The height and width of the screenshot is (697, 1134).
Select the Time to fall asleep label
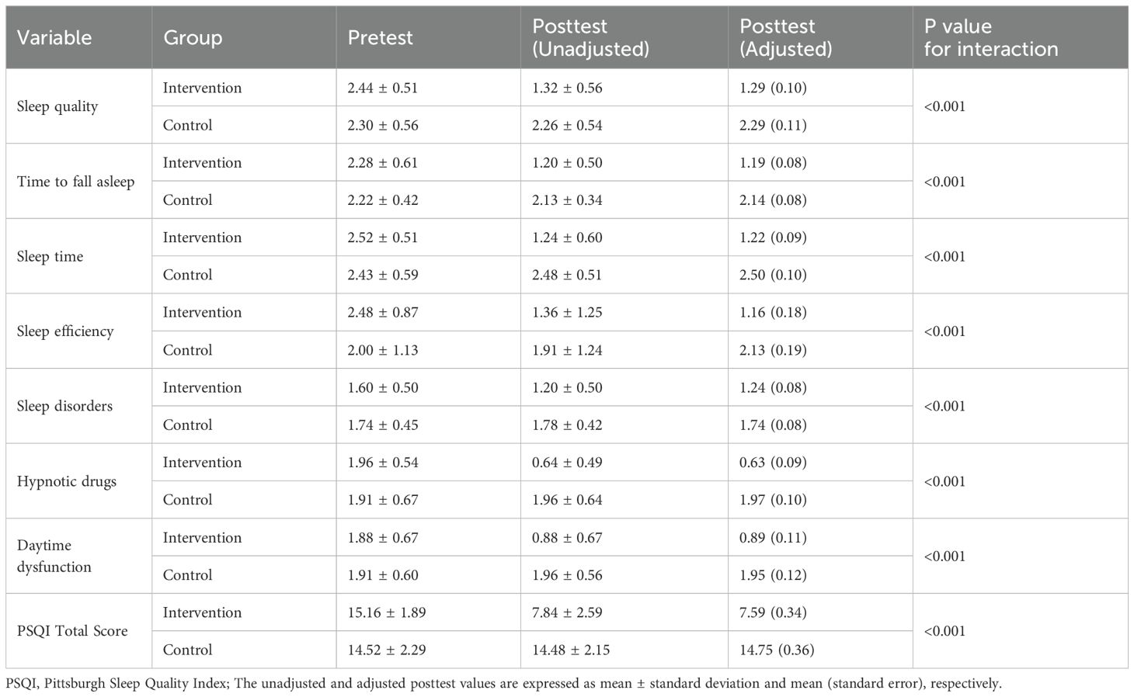pos(75,182)
